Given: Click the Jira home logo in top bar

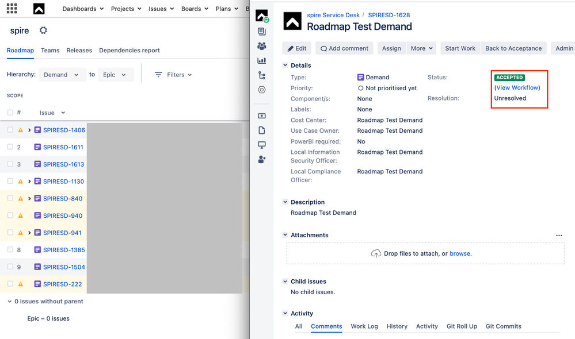Looking at the screenshot, I should coord(39,9).
